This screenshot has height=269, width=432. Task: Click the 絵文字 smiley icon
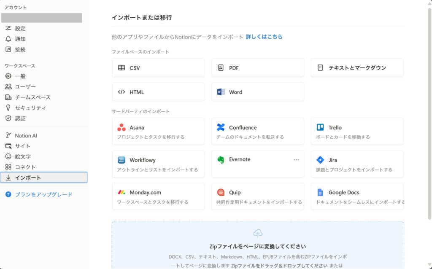pos(8,156)
